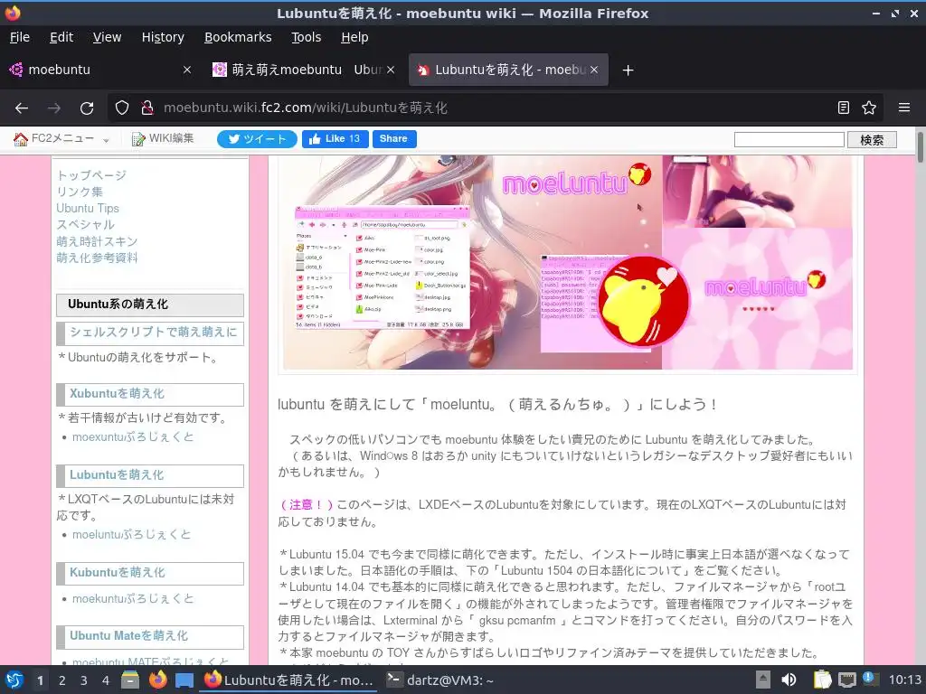Open シェルスクリプトで萌え萌えに link
926x694 pixels.
pyautogui.click(x=153, y=333)
